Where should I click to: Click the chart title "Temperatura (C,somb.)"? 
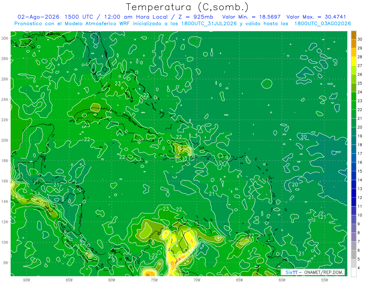187,7
